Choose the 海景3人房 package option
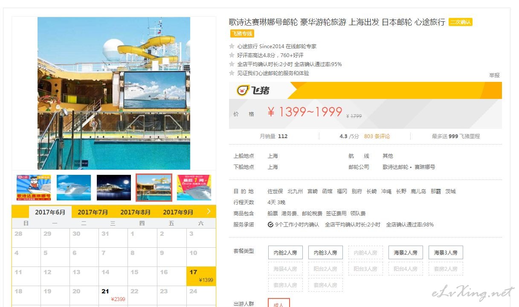 (x=446, y=252)
